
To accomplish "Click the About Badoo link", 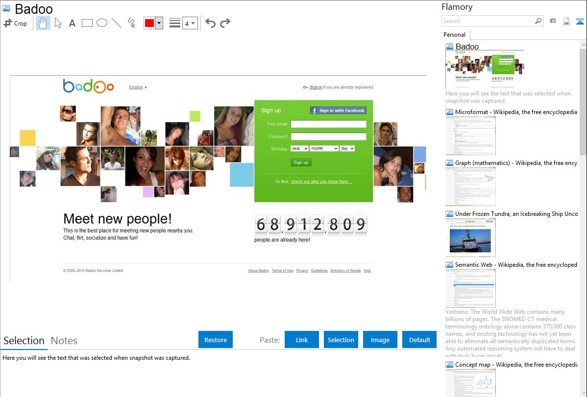I will 258,271.
